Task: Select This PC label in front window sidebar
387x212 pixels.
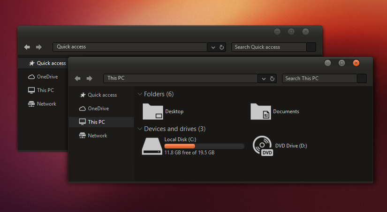Action: point(96,122)
